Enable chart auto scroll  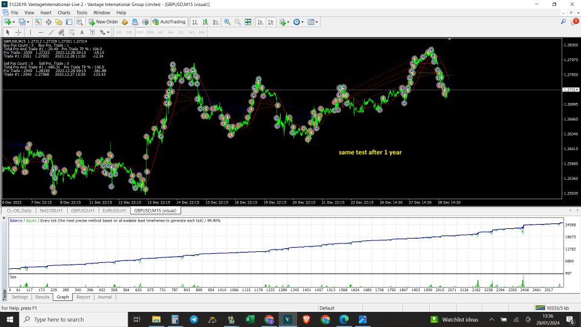coord(260,22)
